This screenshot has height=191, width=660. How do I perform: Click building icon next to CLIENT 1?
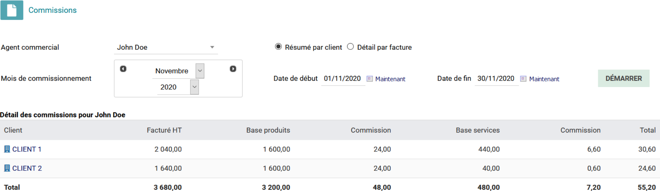tap(7, 149)
